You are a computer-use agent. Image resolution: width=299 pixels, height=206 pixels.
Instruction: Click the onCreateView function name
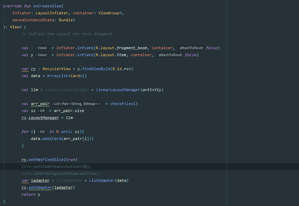click(47, 6)
